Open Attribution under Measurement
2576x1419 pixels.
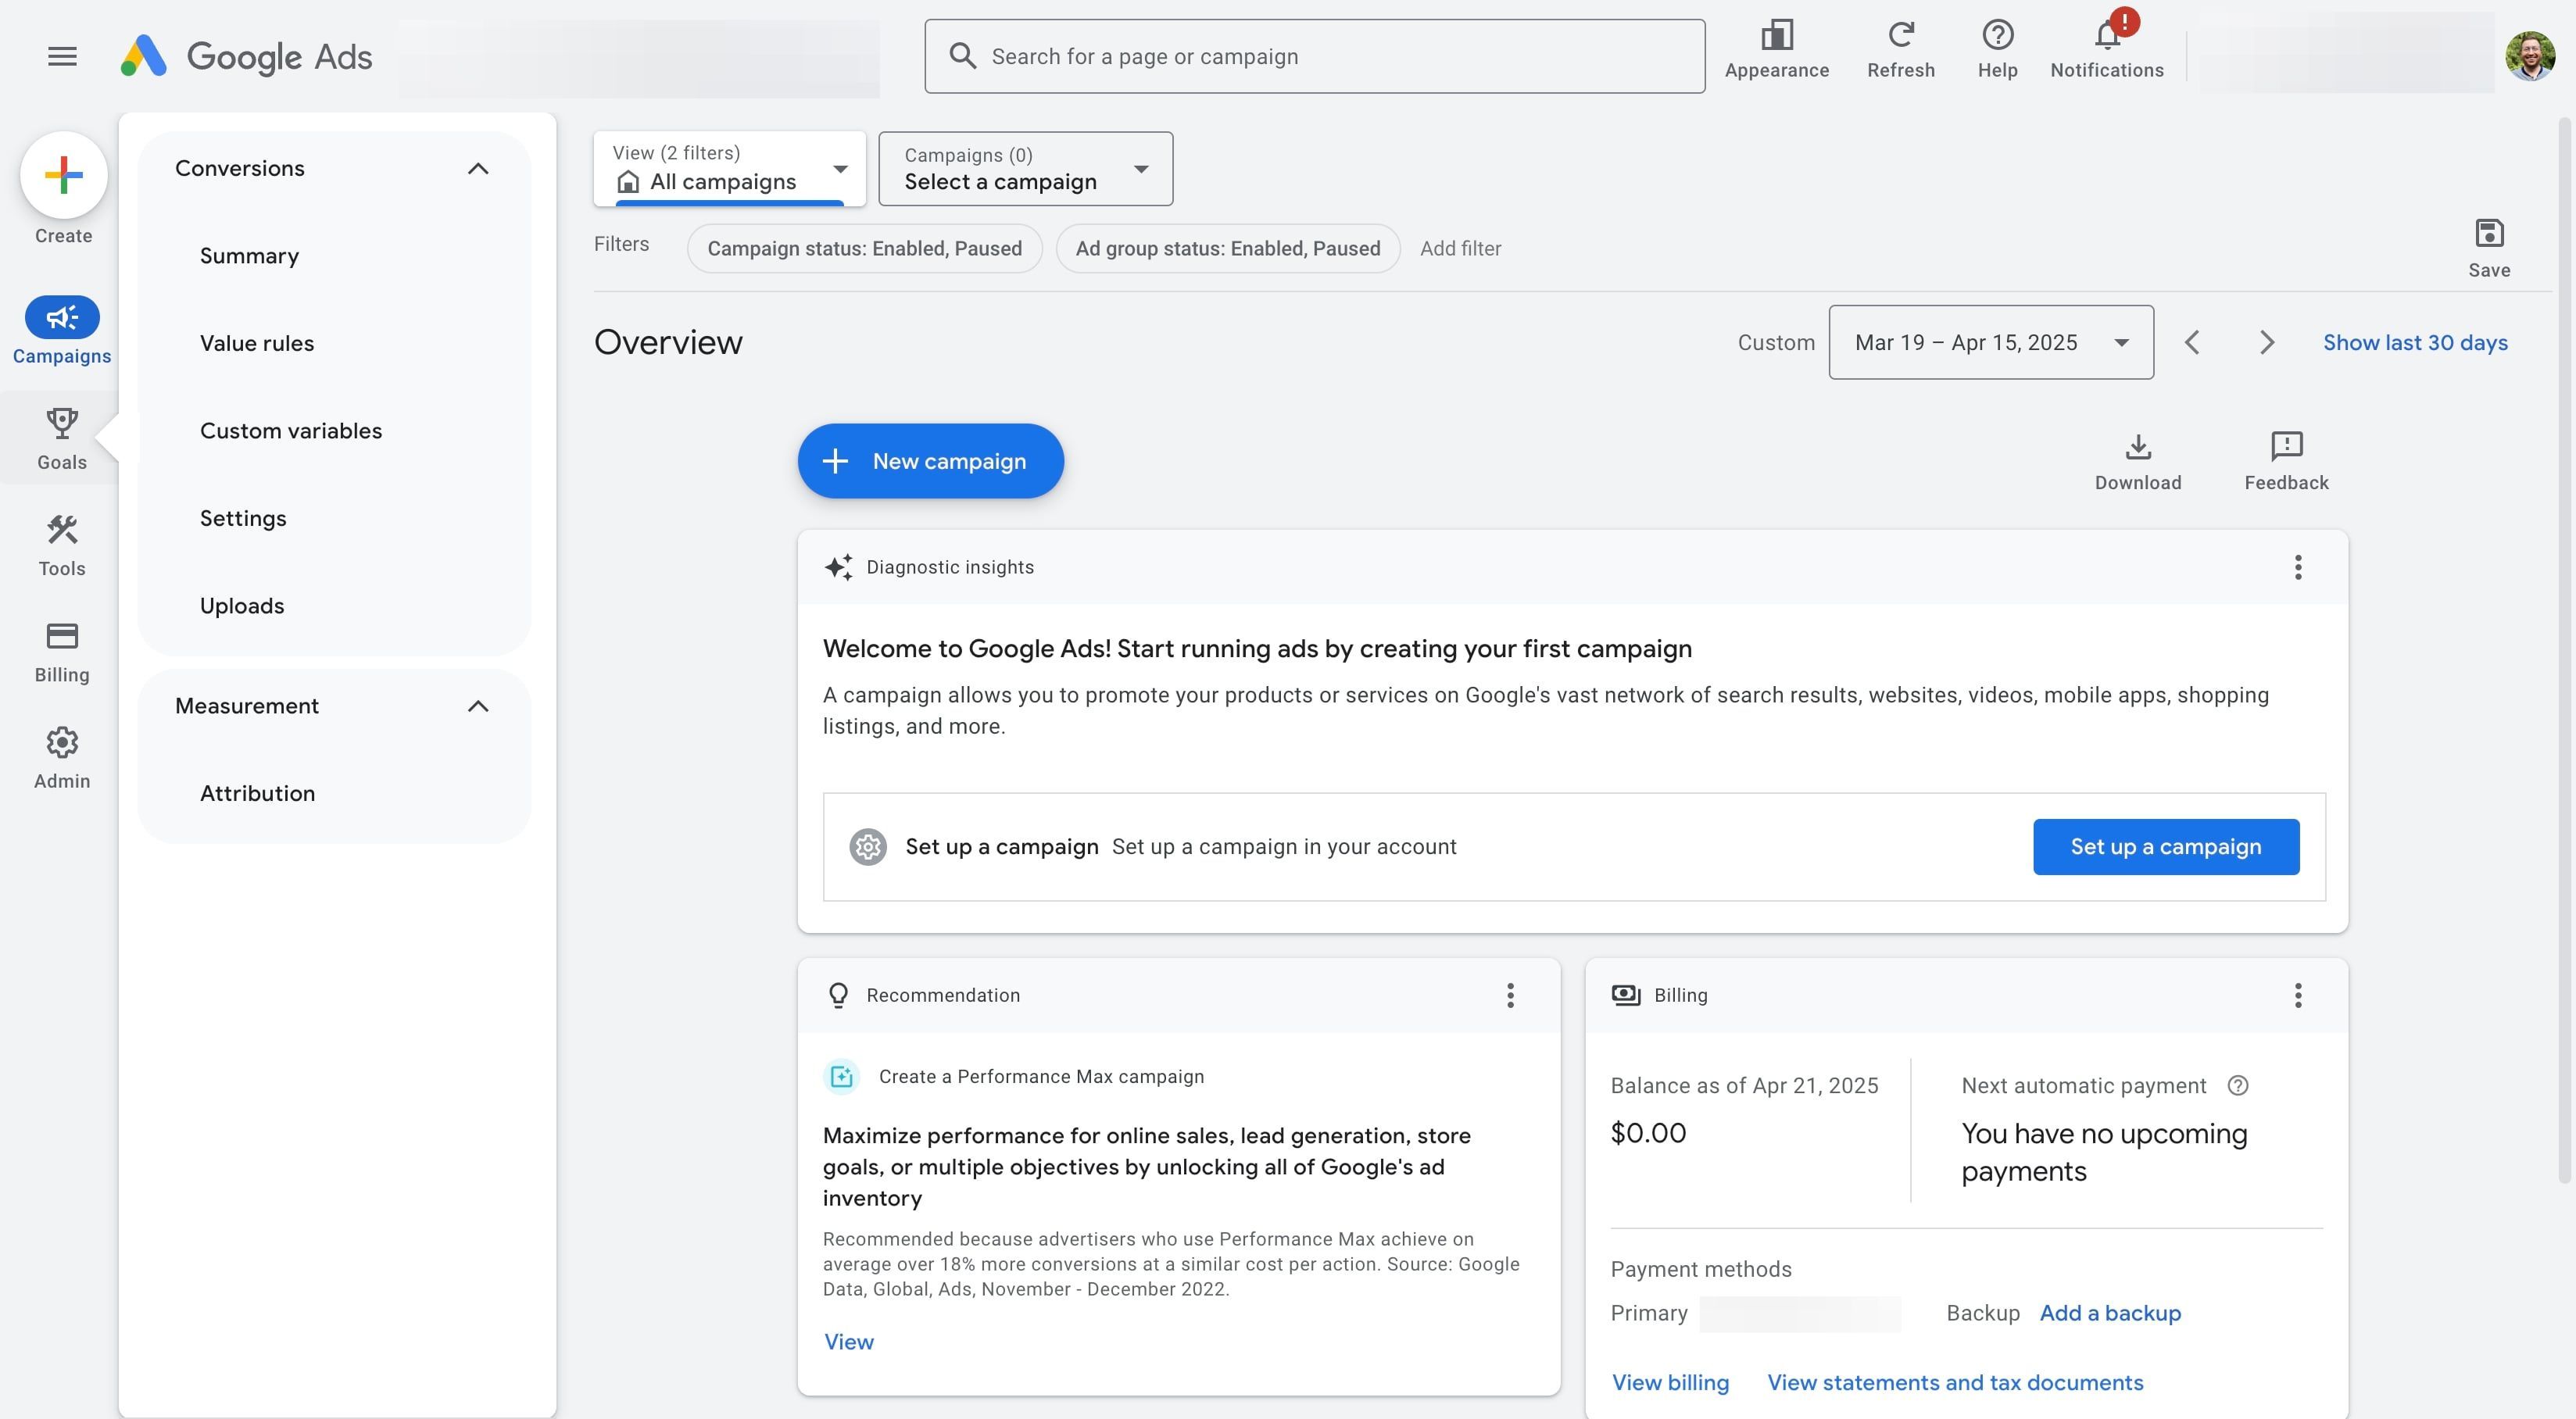point(257,793)
